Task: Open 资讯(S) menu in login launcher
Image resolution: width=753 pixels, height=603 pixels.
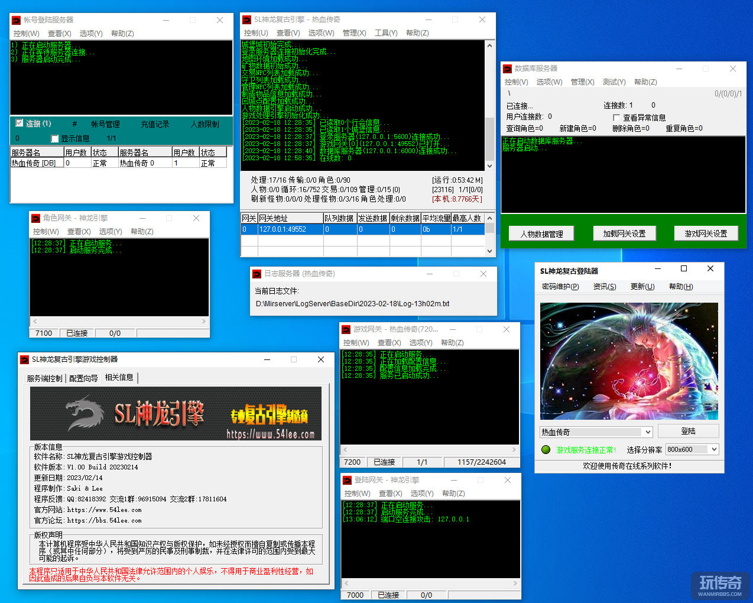Action: coord(605,287)
